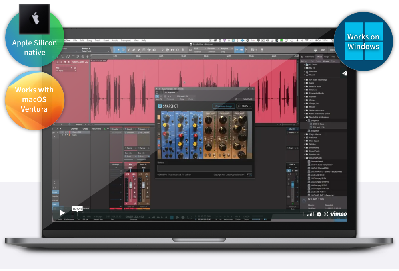399x271 pixels.
Task: Switch to Files browser tab
Action: [x=333, y=57]
